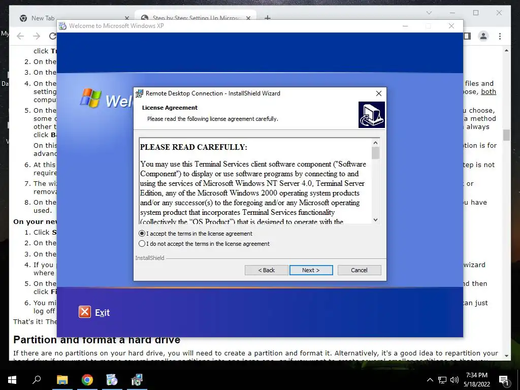Open Chrome tab search chevron
The image size is (520, 390).
pos(429,13)
